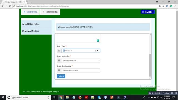Open PowerPoint in the taskbar
The image size is (178, 100).
(x=112, y=97)
